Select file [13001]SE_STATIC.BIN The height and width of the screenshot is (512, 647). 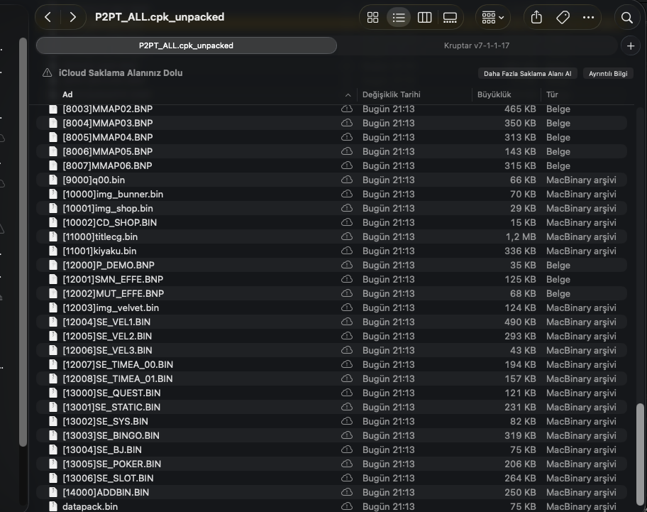click(332, 407)
